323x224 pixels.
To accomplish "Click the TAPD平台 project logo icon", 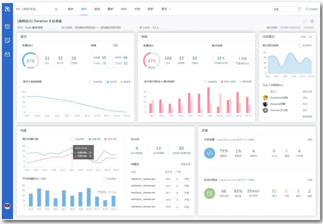I will pos(18,9).
